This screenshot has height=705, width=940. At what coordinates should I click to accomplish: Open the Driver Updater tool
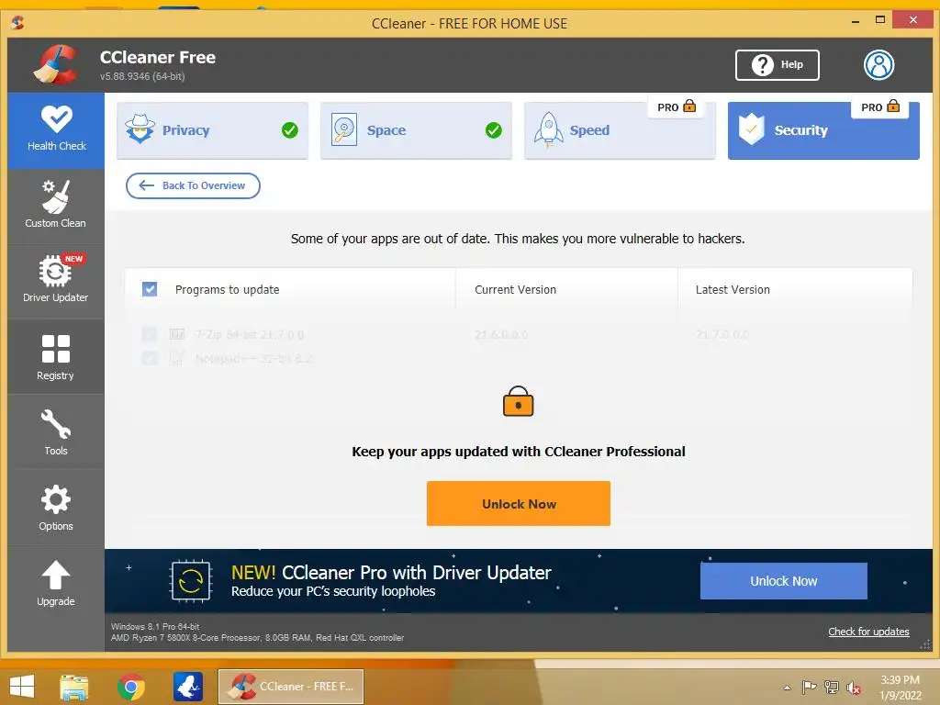(x=56, y=280)
